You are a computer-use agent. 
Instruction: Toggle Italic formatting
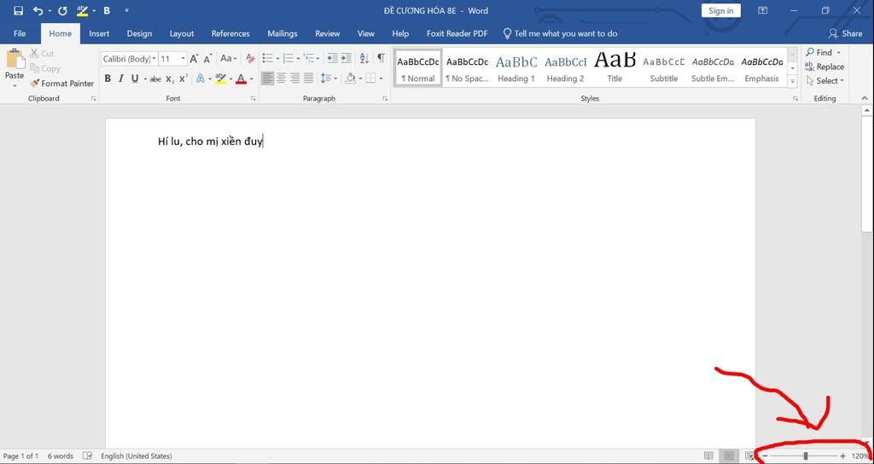click(x=121, y=78)
